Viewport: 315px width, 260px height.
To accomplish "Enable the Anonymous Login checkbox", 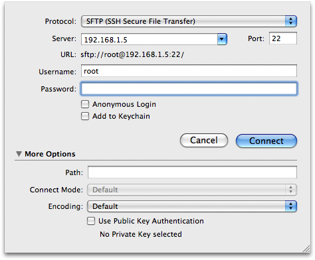I will [85, 104].
